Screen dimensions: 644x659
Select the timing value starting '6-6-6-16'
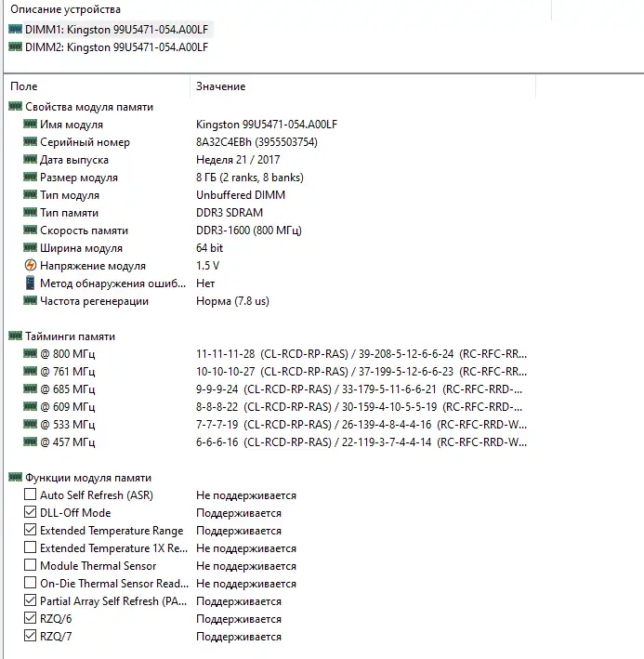coord(361,442)
